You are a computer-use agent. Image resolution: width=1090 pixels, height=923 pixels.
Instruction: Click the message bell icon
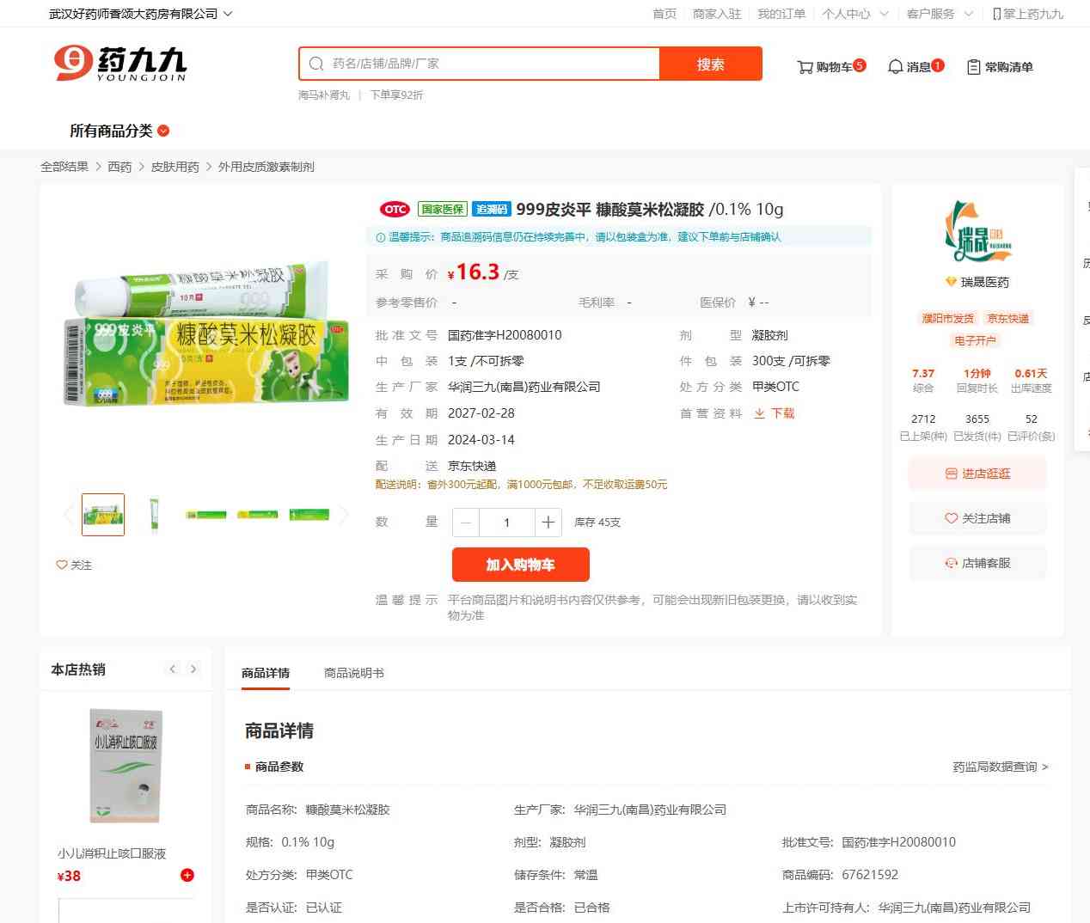click(x=895, y=67)
